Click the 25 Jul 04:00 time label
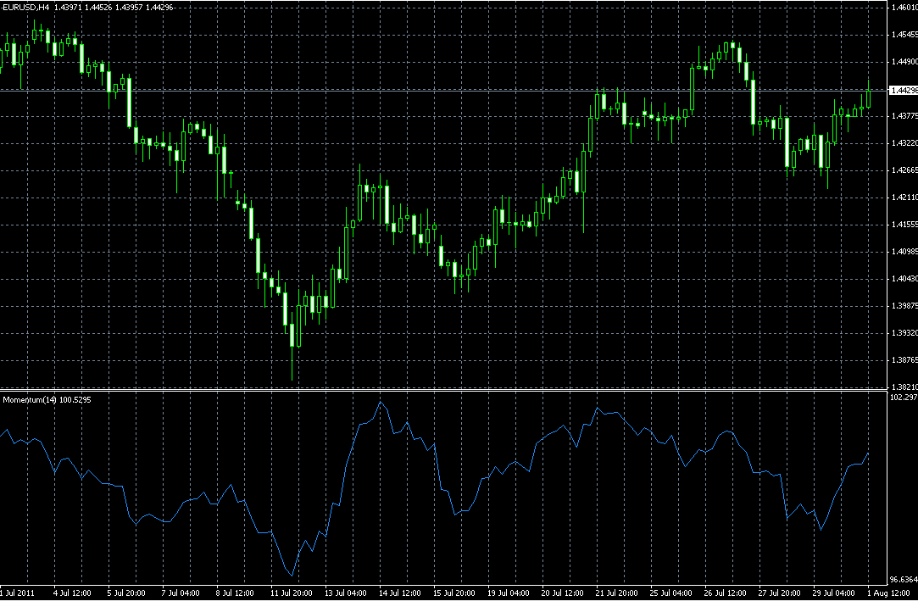This screenshot has height=601, width=918. pos(672,593)
